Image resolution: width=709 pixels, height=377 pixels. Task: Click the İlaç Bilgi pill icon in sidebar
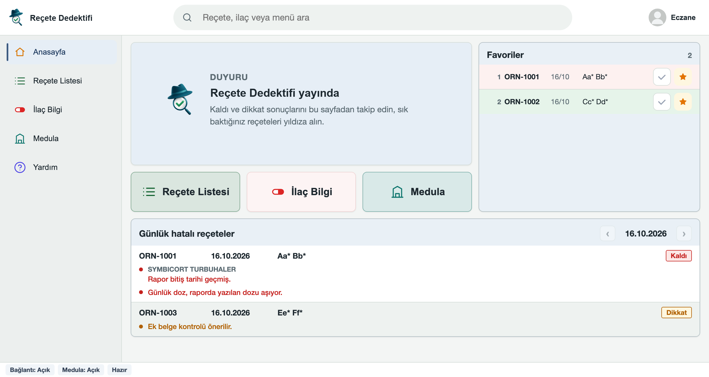click(20, 110)
